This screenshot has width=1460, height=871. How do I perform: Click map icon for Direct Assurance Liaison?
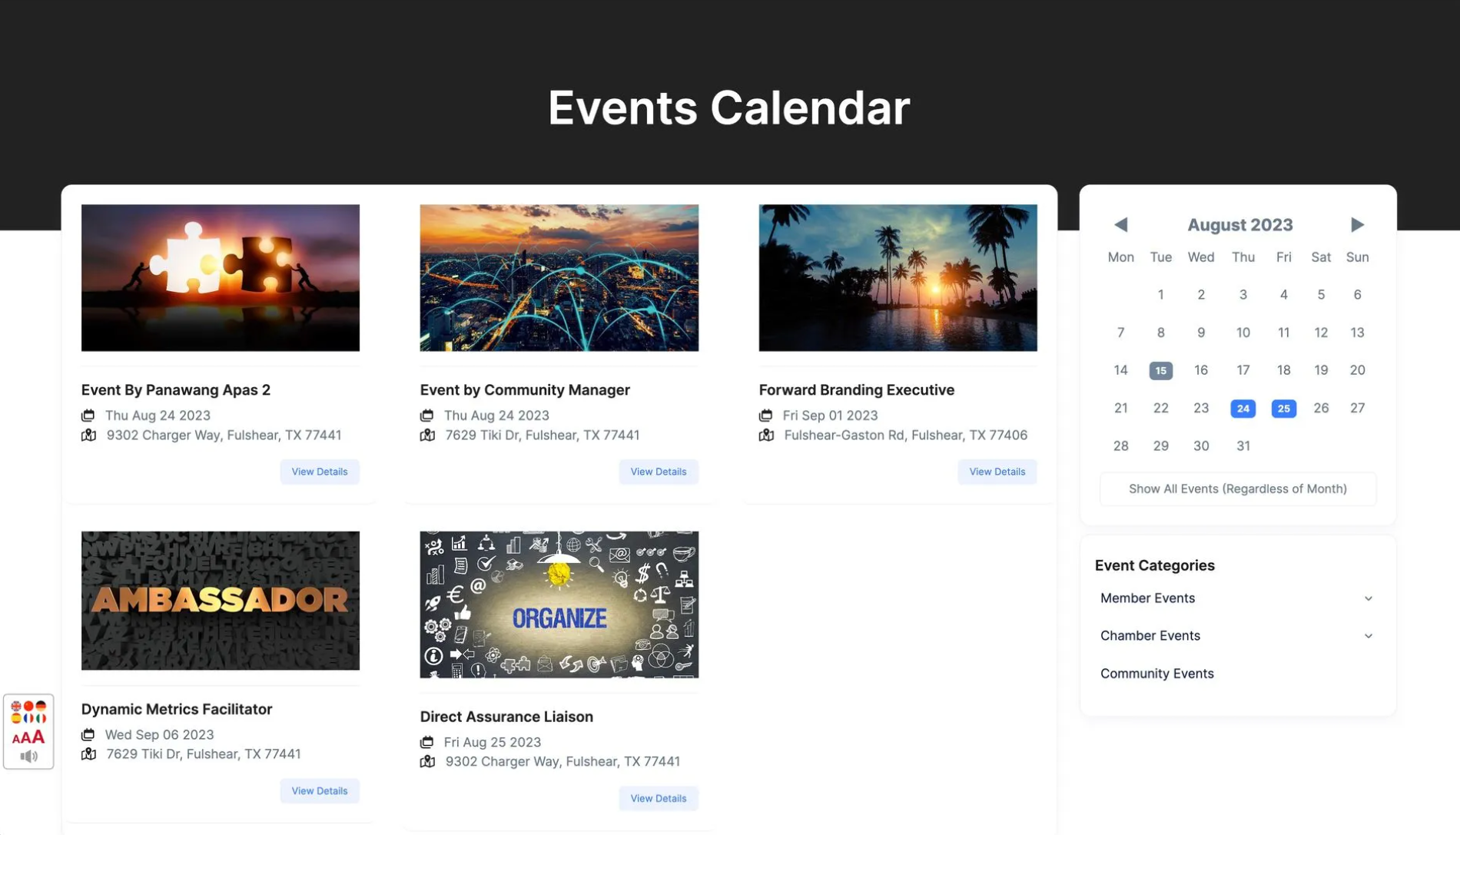pyautogui.click(x=427, y=762)
